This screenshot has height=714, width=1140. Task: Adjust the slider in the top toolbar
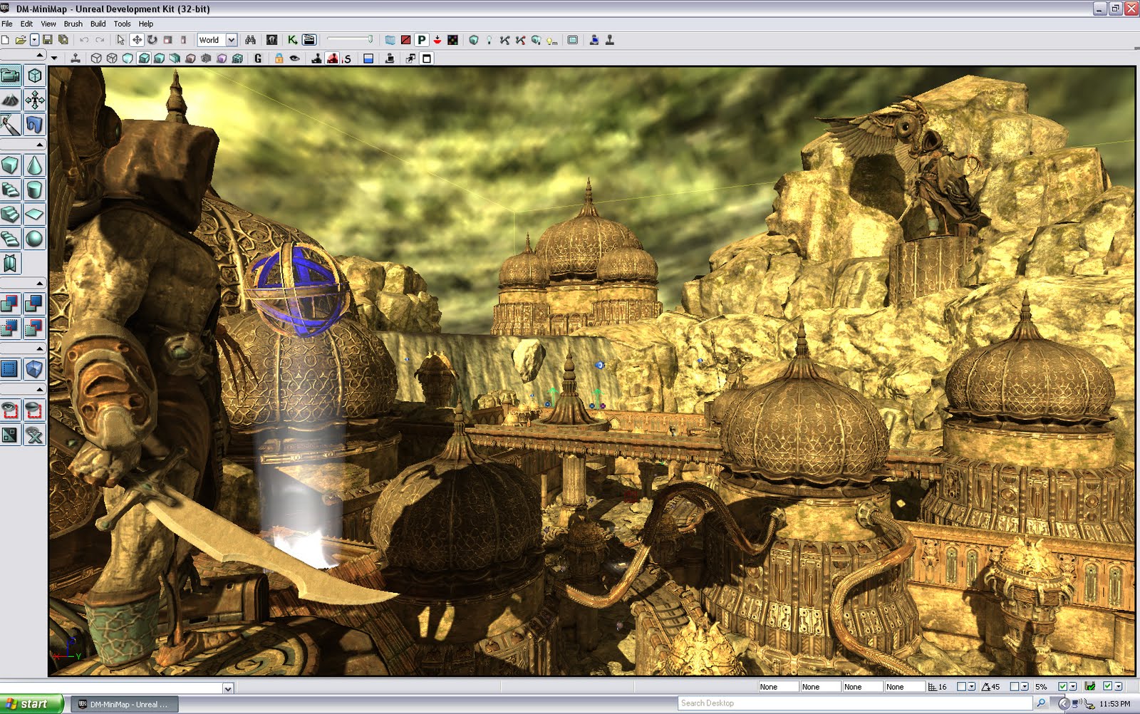[x=350, y=39]
